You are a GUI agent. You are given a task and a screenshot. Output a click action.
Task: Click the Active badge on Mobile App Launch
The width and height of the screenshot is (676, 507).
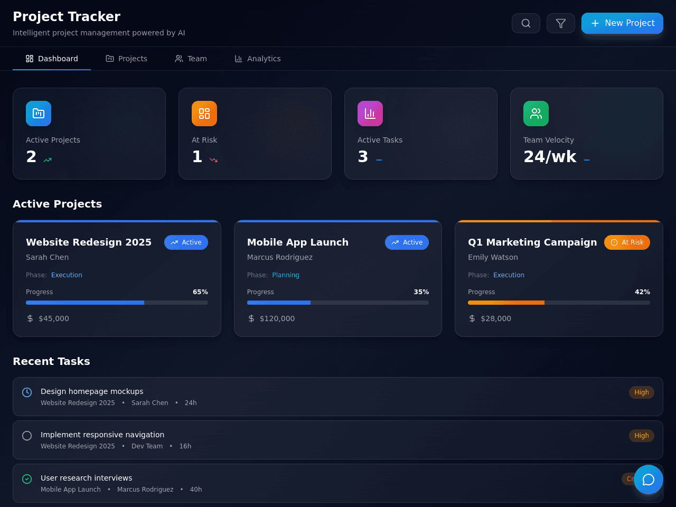407,242
